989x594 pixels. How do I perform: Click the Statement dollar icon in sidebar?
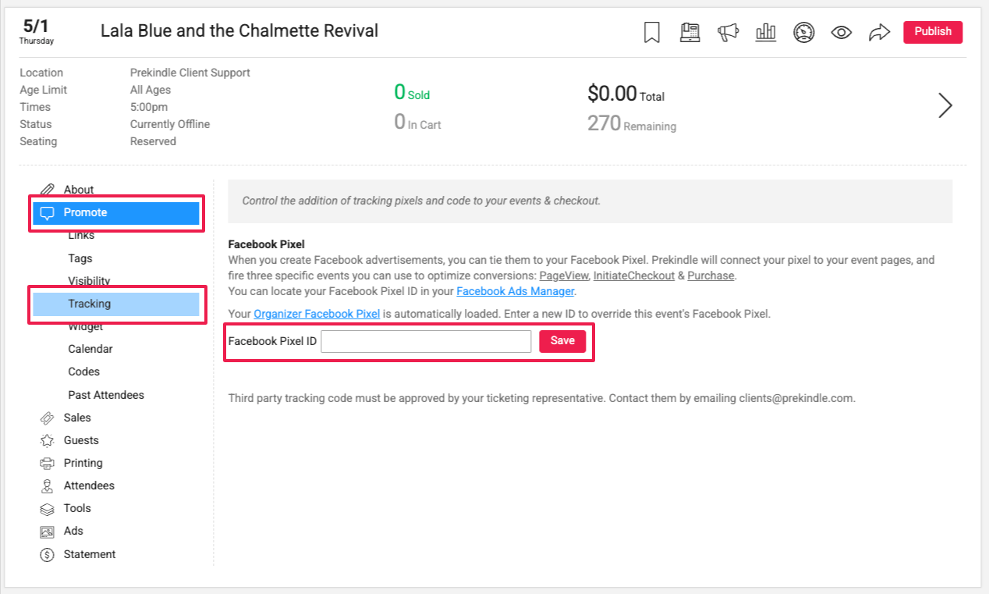(x=48, y=555)
